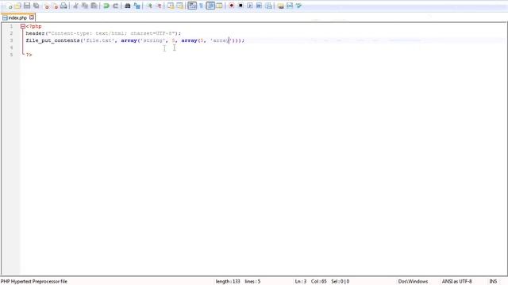Toggle the Indent Guide icon
Image resolution: width=508 pixels, height=285 pixels.
pos(210,6)
